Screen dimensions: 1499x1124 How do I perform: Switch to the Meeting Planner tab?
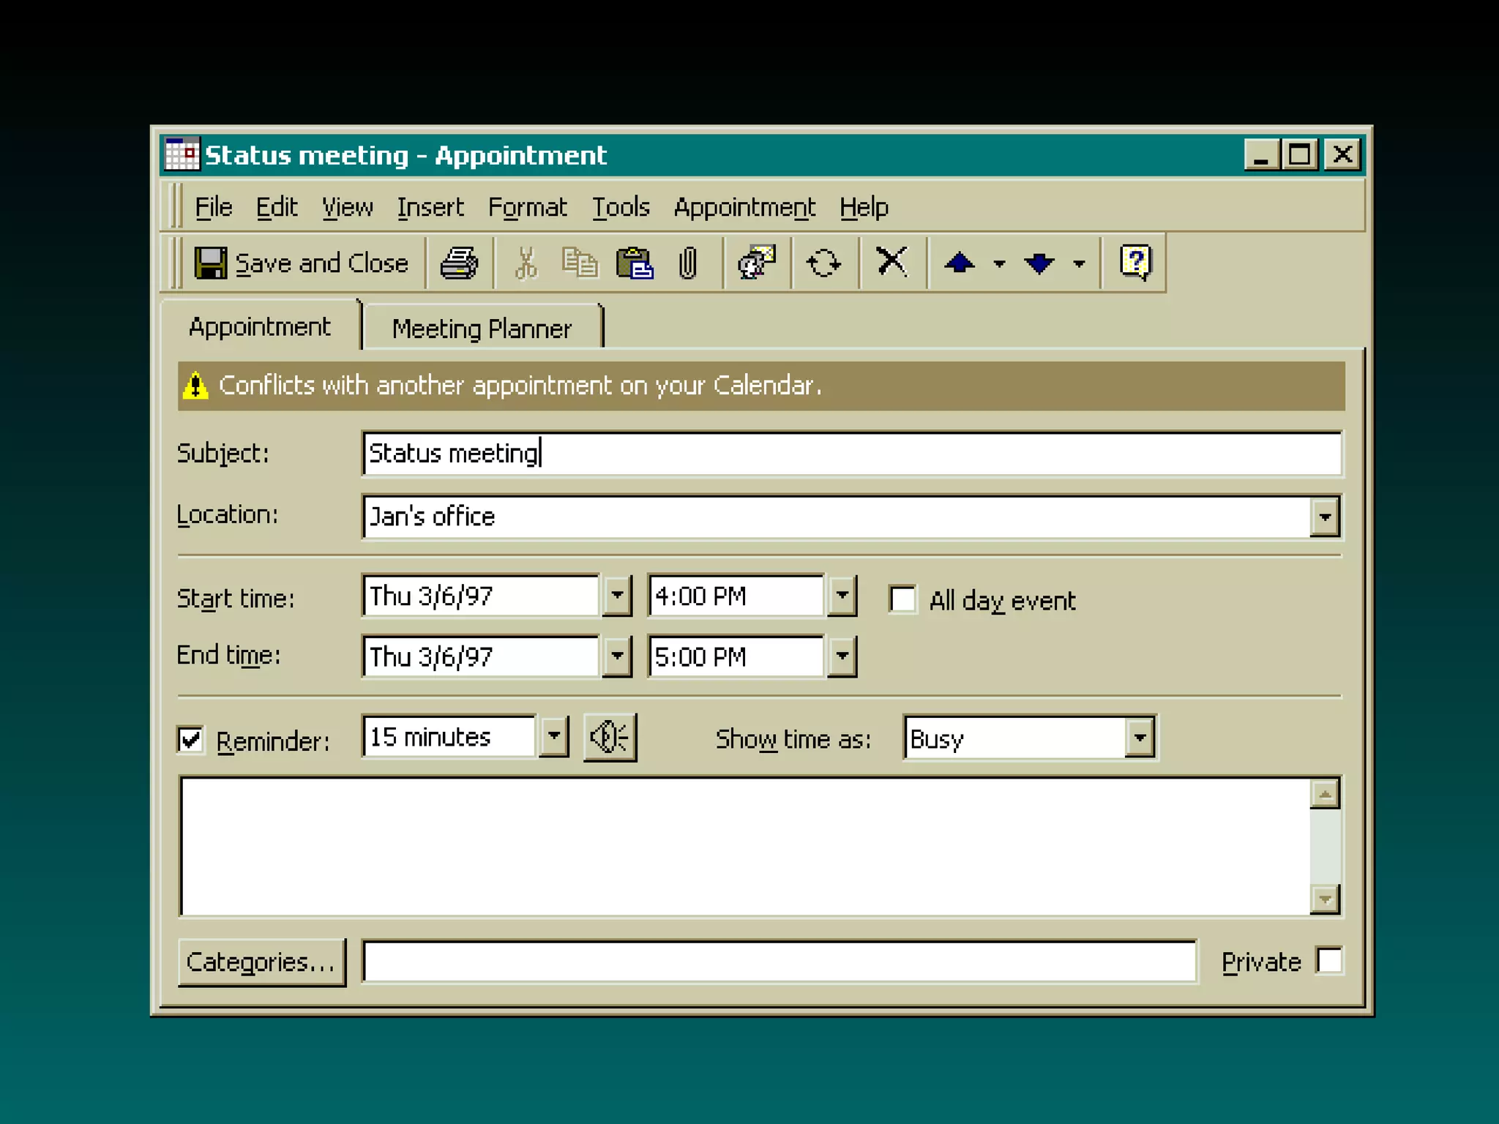(482, 329)
